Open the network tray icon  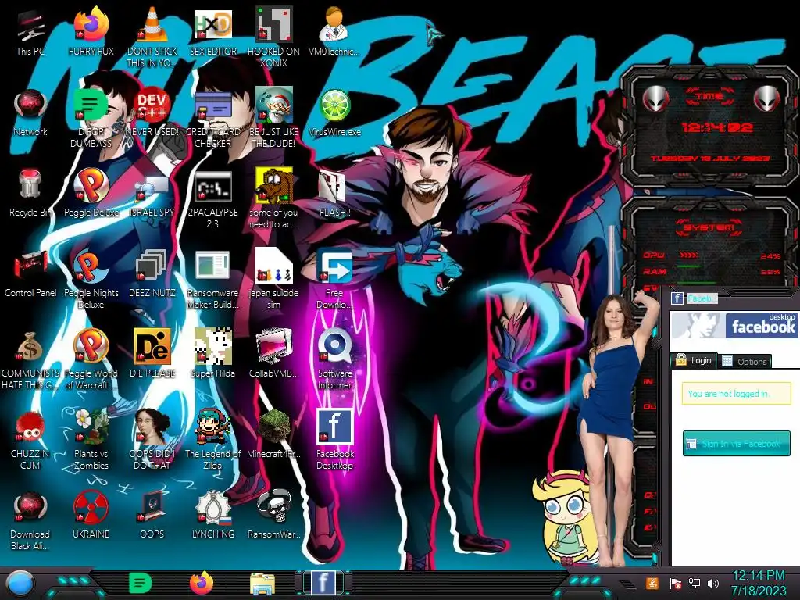[x=694, y=583]
